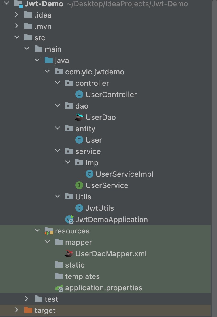Expand the test folder
The width and height of the screenshot is (217, 317).
(27, 299)
